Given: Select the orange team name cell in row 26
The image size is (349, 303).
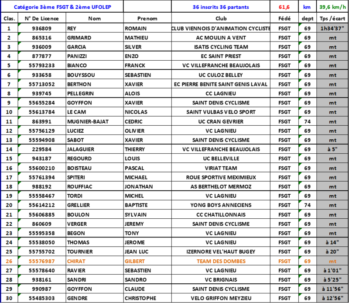Looking at the screenshot, I should point(221,262).
